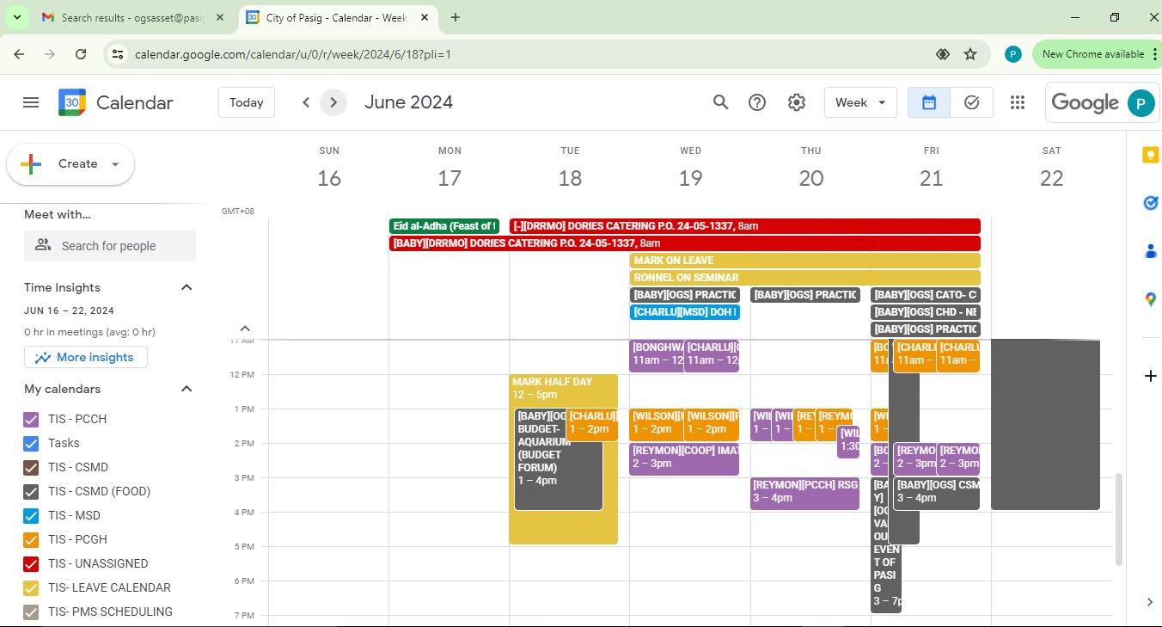Viewport: 1162px width, 627px height.
Task: Open the MARK ON LEAVE event
Action: click(x=805, y=261)
